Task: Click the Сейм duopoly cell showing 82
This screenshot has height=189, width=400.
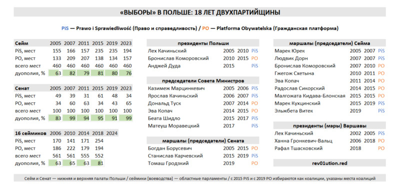Action: pos(69,73)
